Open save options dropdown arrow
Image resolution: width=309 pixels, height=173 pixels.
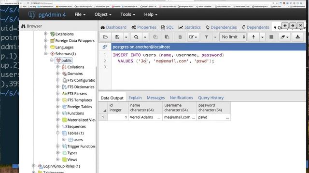pyautogui.click(x=126, y=37)
